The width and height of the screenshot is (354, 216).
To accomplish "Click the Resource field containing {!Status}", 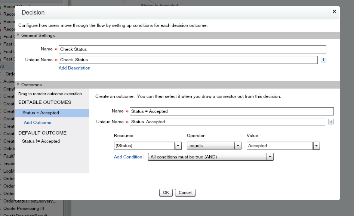I will (144, 146).
